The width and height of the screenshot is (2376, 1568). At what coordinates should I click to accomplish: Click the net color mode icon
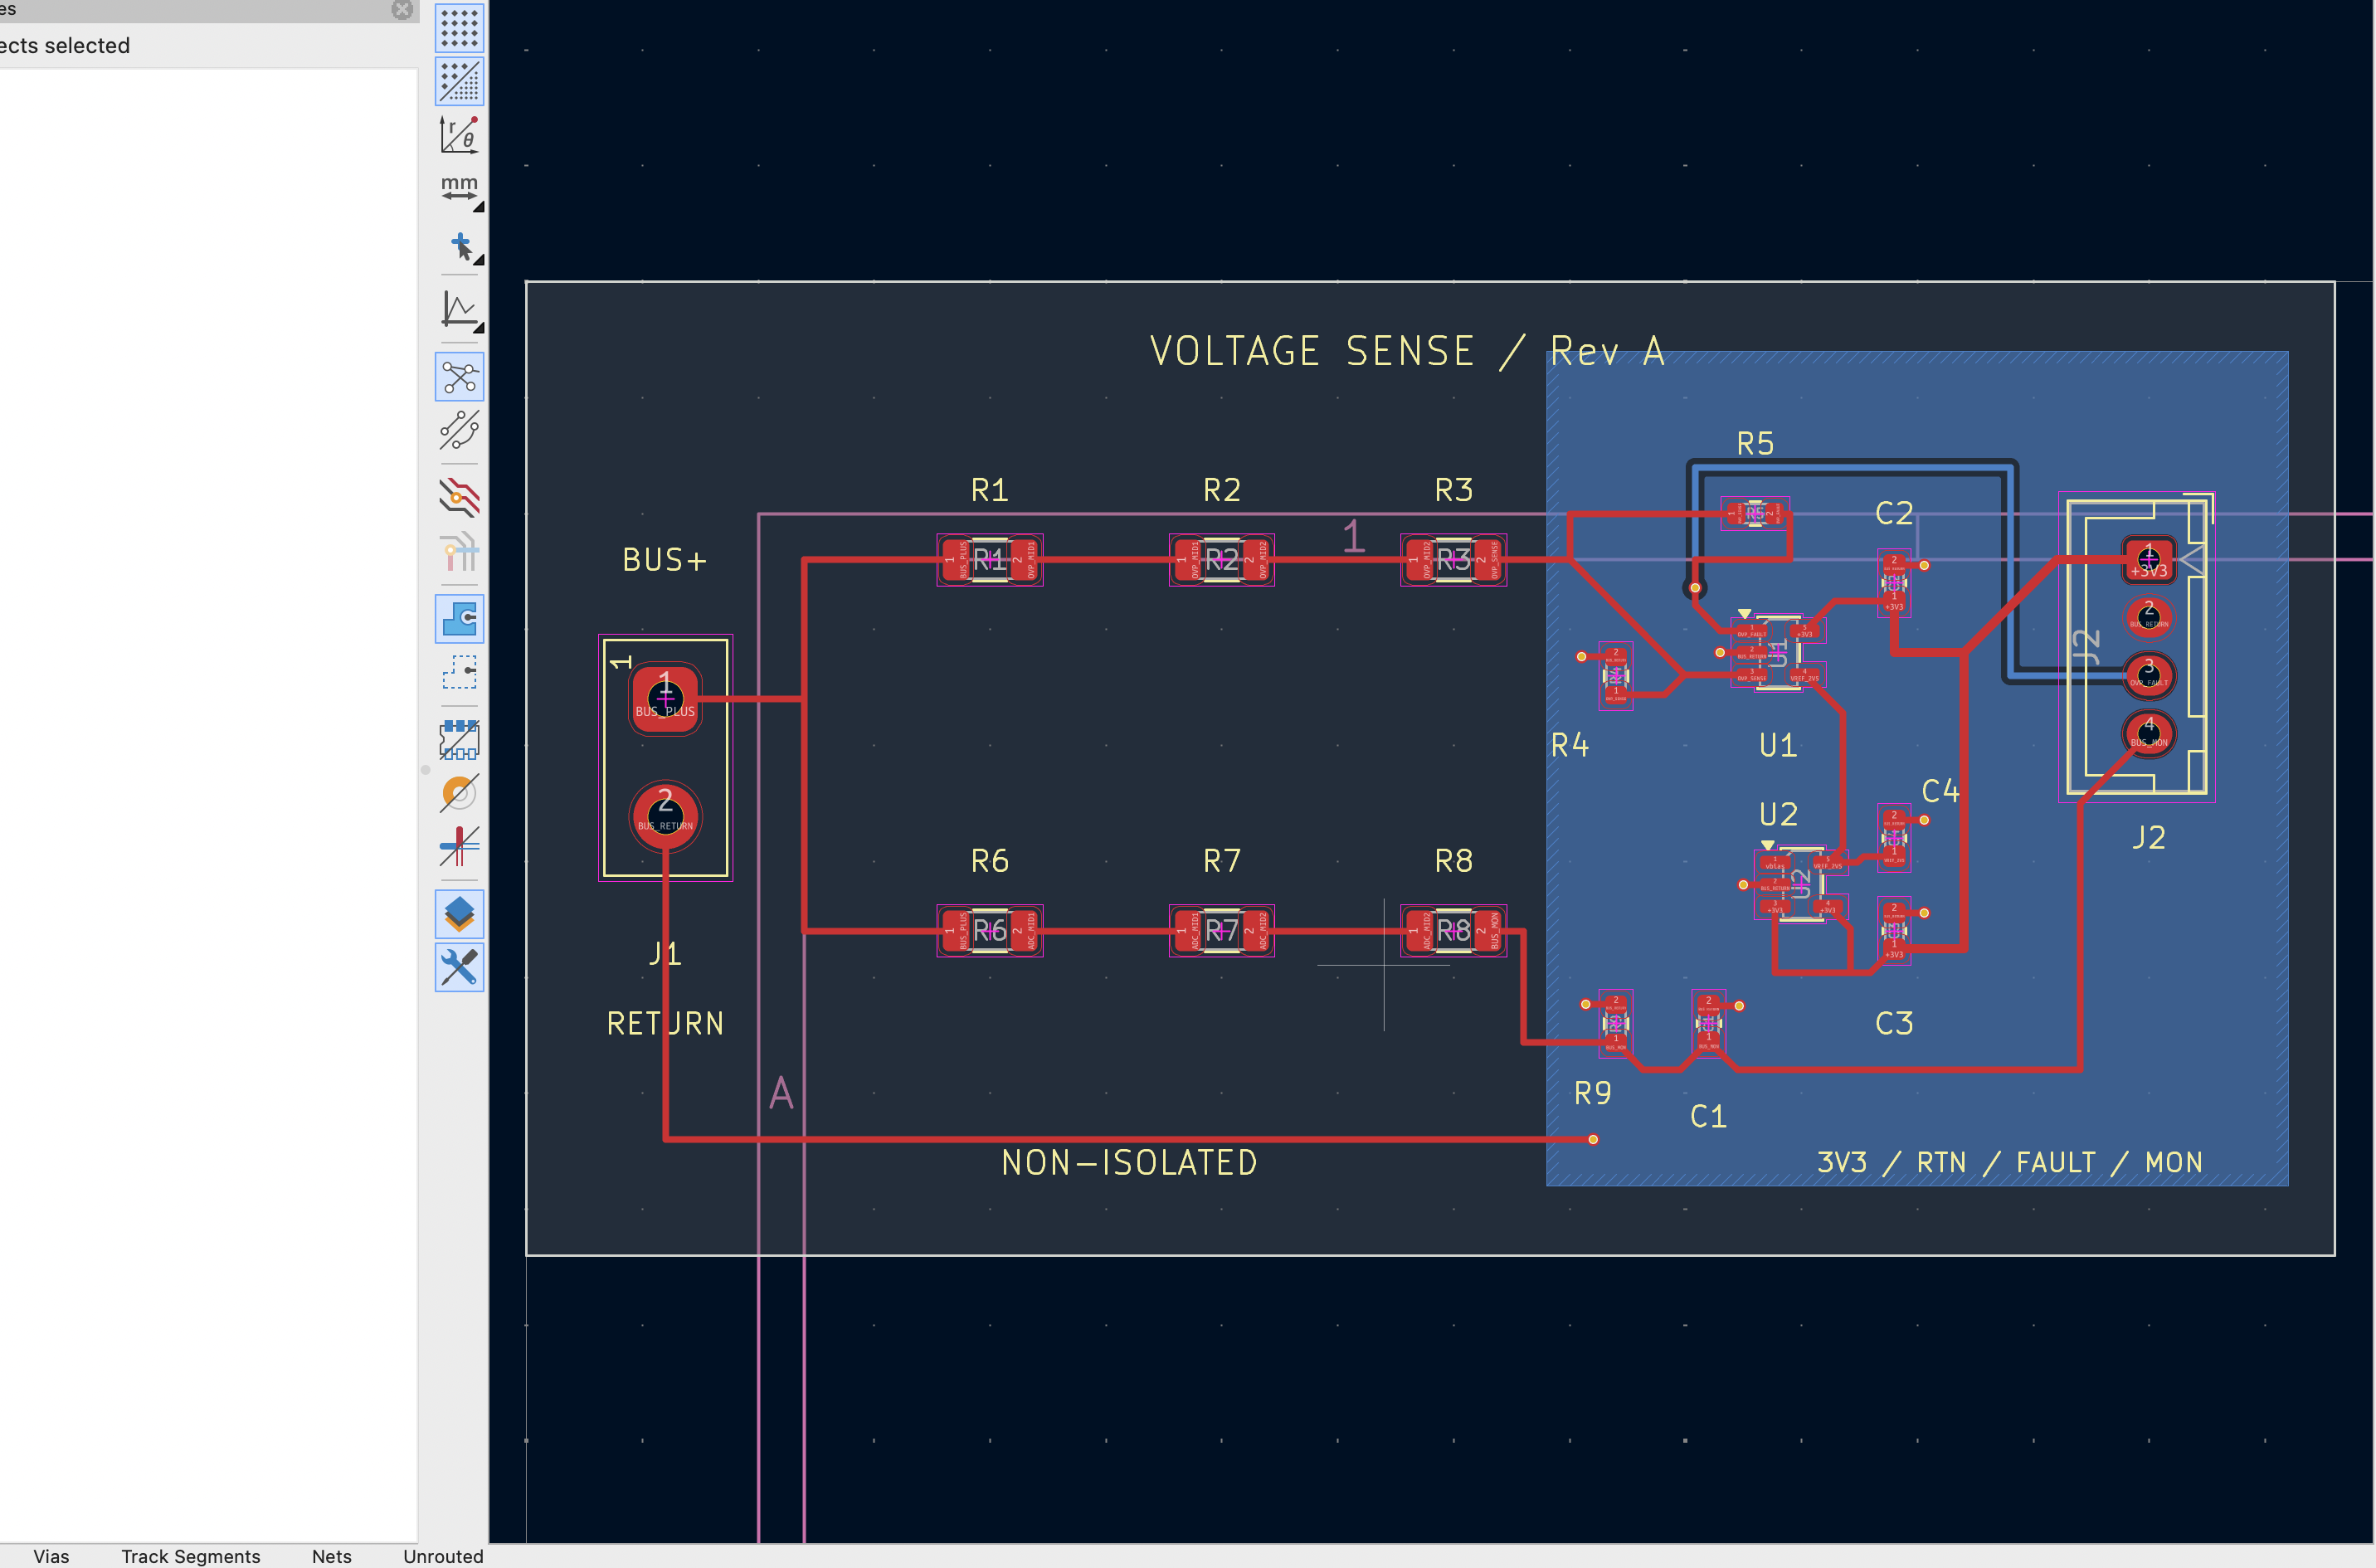point(459,551)
